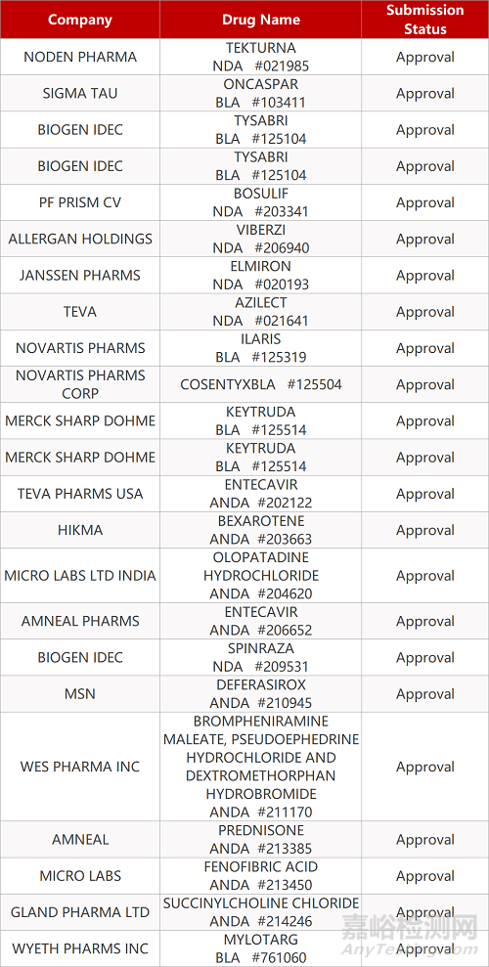489x967 pixels.
Task: Select the SIGMA TAU company cell
Action: pos(80,93)
